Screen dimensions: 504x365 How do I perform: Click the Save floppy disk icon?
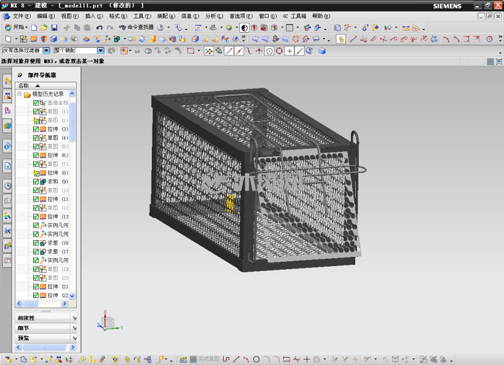pos(54,28)
